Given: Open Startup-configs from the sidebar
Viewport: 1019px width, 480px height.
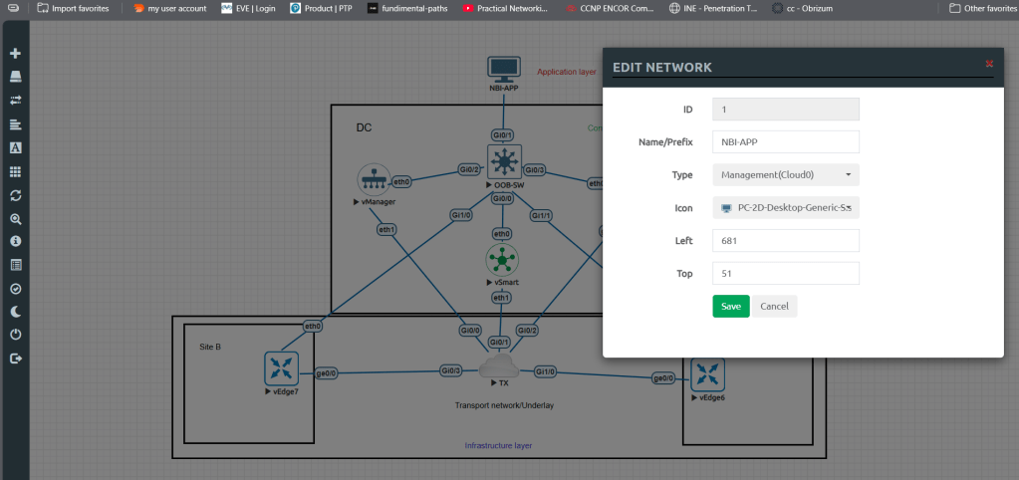Looking at the screenshot, I should pos(15,123).
